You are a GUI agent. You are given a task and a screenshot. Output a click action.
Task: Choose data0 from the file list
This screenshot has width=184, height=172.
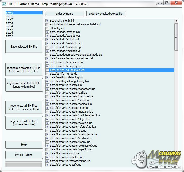pyautogui.click(x=9, y=13)
